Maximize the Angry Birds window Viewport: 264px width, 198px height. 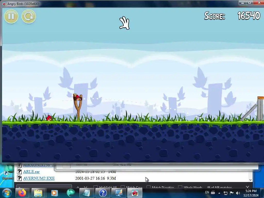[250, 3]
